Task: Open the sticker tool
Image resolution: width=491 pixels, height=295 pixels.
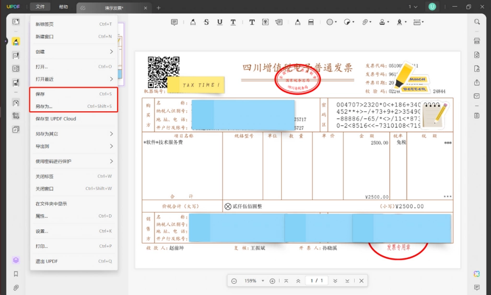Action: [347, 22]
